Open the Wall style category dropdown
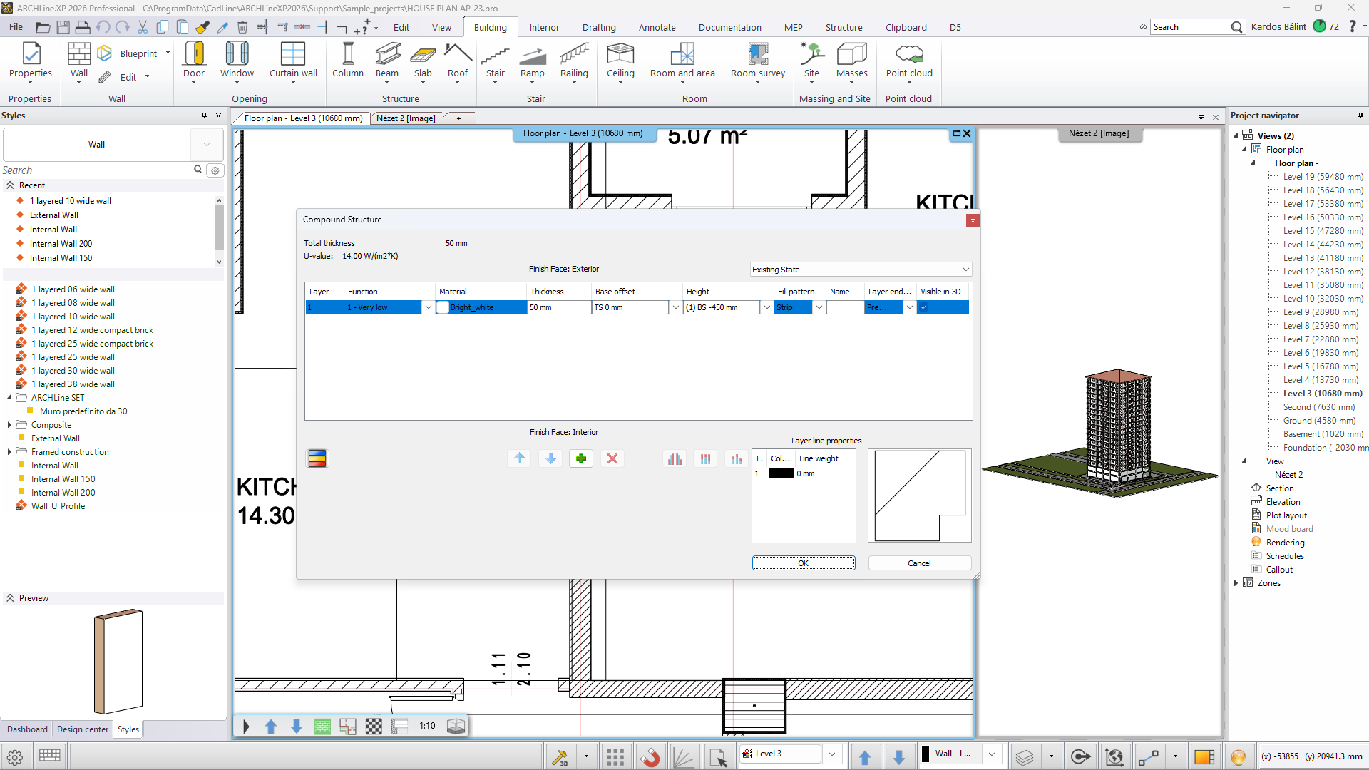 pyautogui.click(x=207, y=145)
